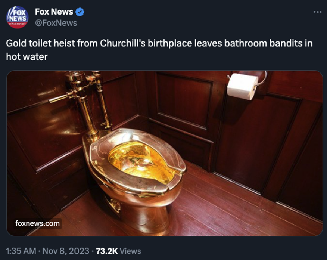Click the Fox News display name
This screenshot has width=327, height=260.
tap(54, 12)
